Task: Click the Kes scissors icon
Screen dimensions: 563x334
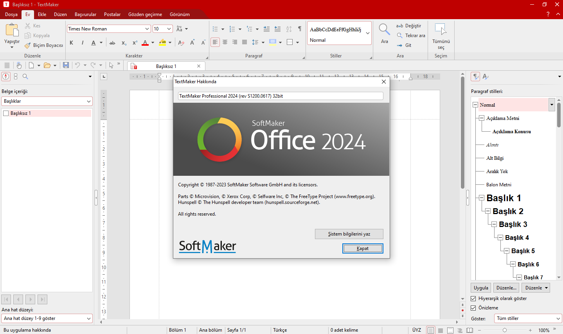Action: 28,26
